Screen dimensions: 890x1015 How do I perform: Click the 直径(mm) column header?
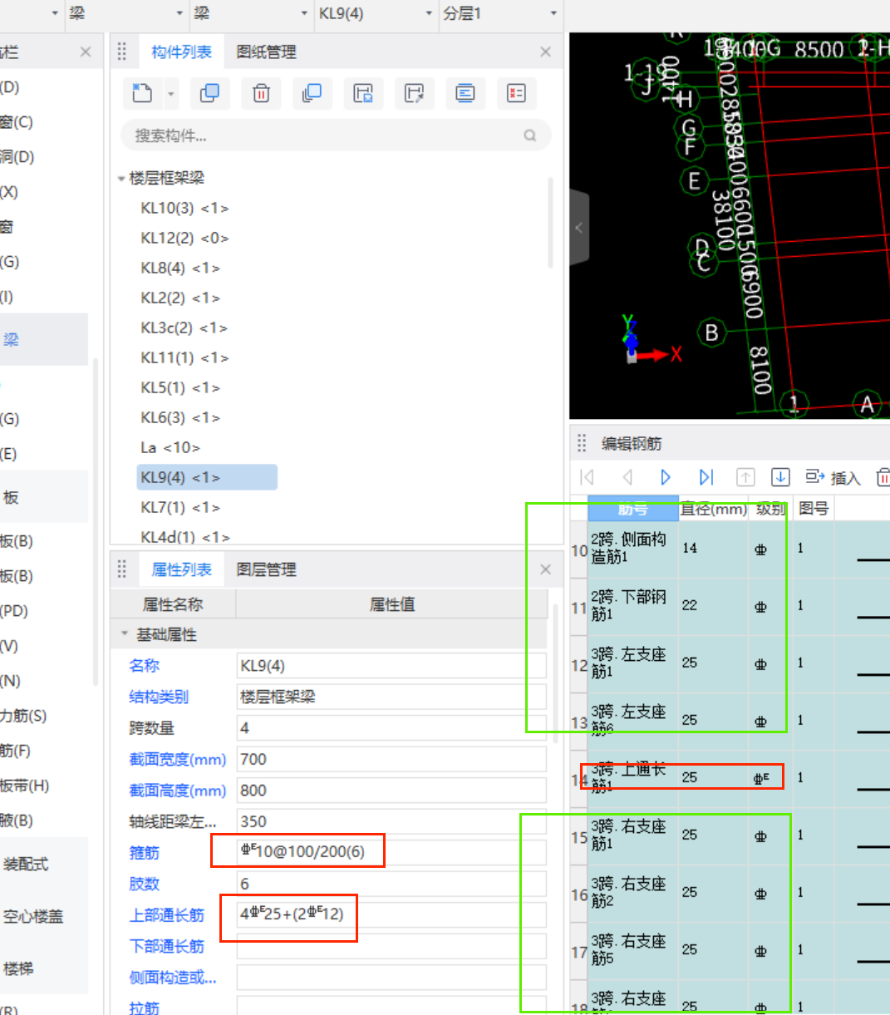713,509
